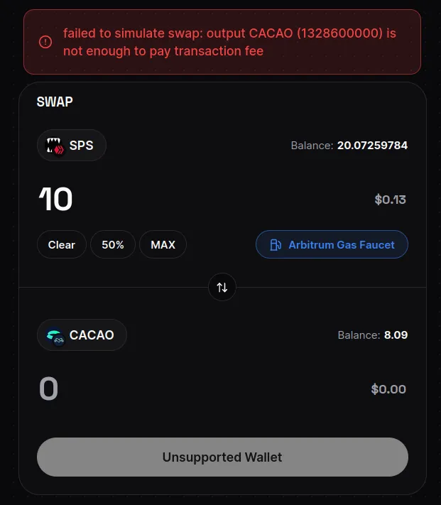Open the CACAO token selector
The image size is (441, 505).
(82, 335)
